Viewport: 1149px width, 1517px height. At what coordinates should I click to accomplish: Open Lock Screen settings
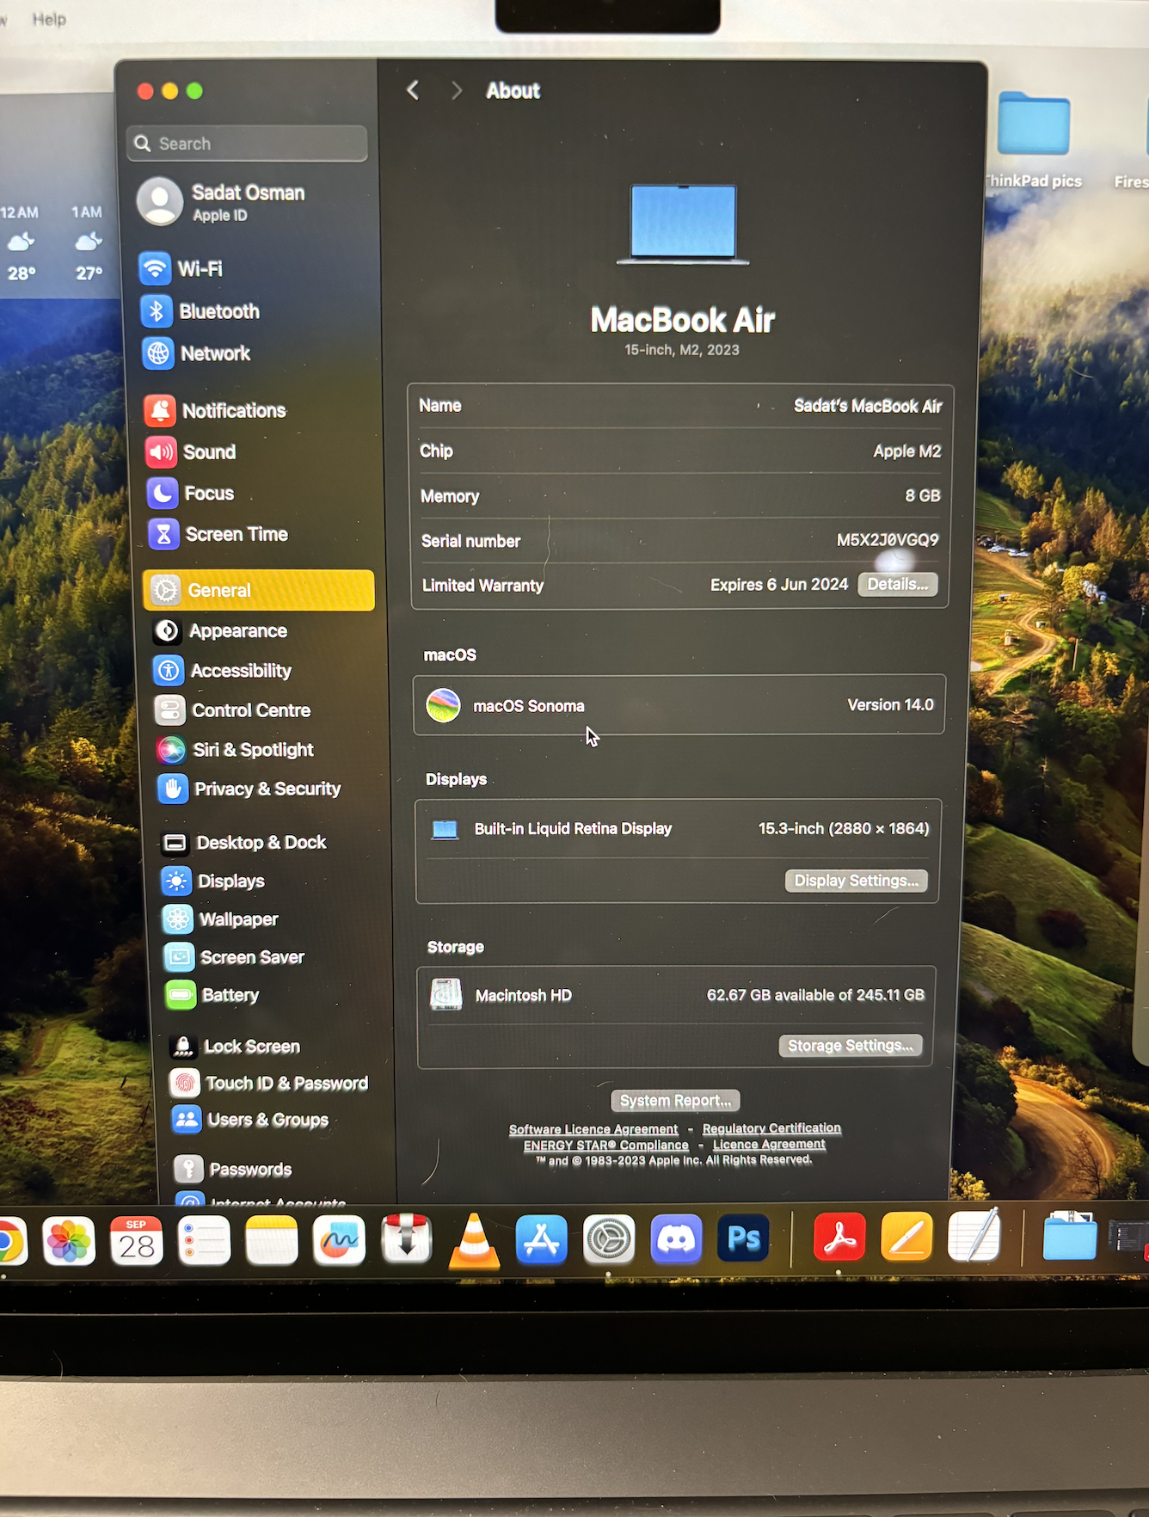[x=235, y=1047]
